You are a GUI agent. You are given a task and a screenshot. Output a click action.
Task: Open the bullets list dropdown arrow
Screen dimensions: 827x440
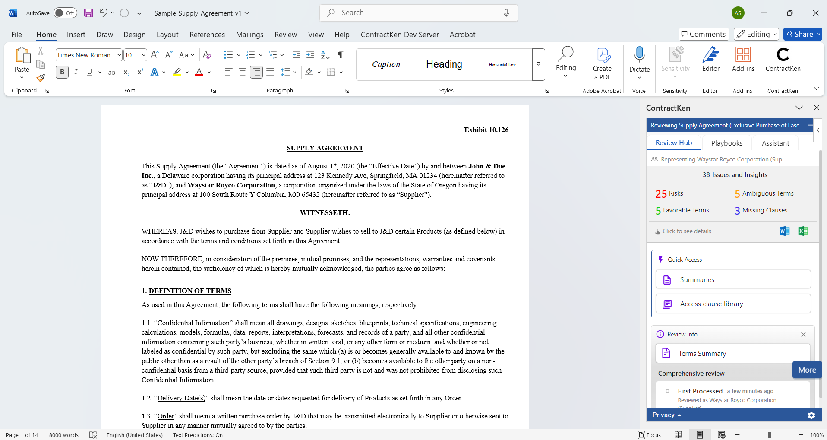(x=239, y=55)
